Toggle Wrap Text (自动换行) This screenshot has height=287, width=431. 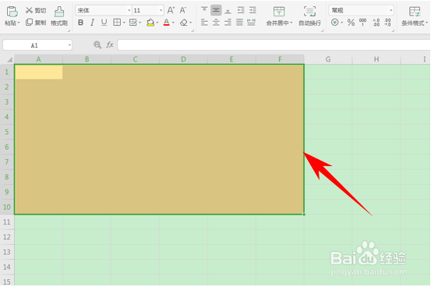point(309,16)
